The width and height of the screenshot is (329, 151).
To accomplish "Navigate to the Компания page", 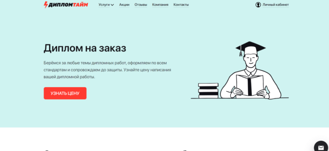I will (160, 5).
